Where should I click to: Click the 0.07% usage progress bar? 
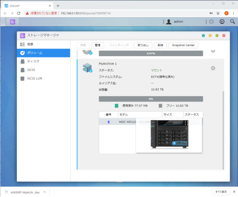coord(151,53)
